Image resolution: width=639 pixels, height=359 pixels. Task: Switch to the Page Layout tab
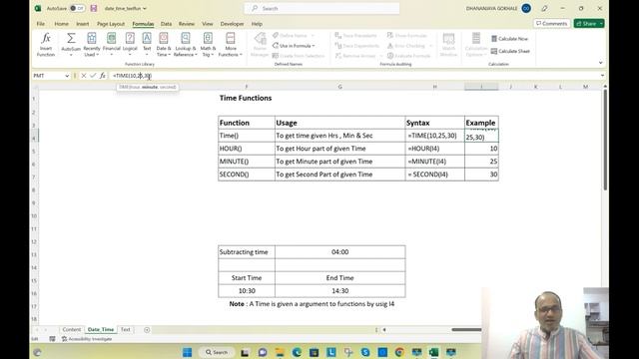tap(111, 24)
